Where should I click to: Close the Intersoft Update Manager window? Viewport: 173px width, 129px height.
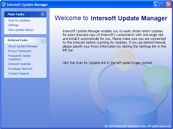click(x=169, y=4)
